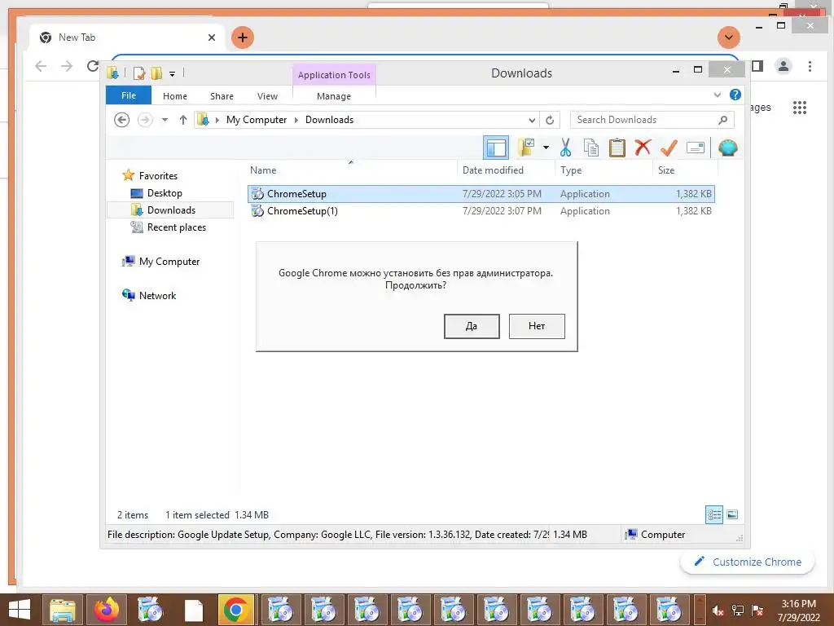The height and width of the screenshot is (626, 834).
Task: Select Desktop under Favorites
Action: [165, 192]
